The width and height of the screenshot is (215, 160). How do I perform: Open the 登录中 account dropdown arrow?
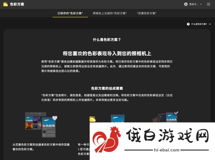click(x=201, y=4)
